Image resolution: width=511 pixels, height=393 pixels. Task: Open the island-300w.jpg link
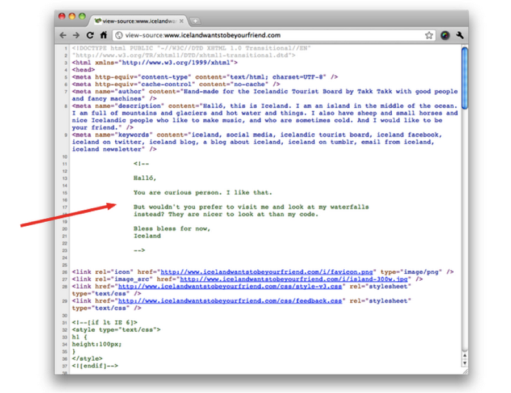coord(294,279)
